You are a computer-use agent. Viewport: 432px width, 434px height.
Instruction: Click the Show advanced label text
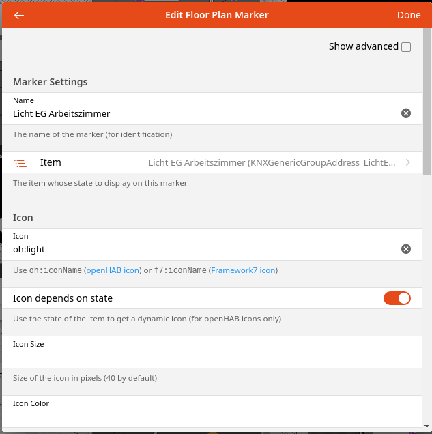tap(363, 47)
